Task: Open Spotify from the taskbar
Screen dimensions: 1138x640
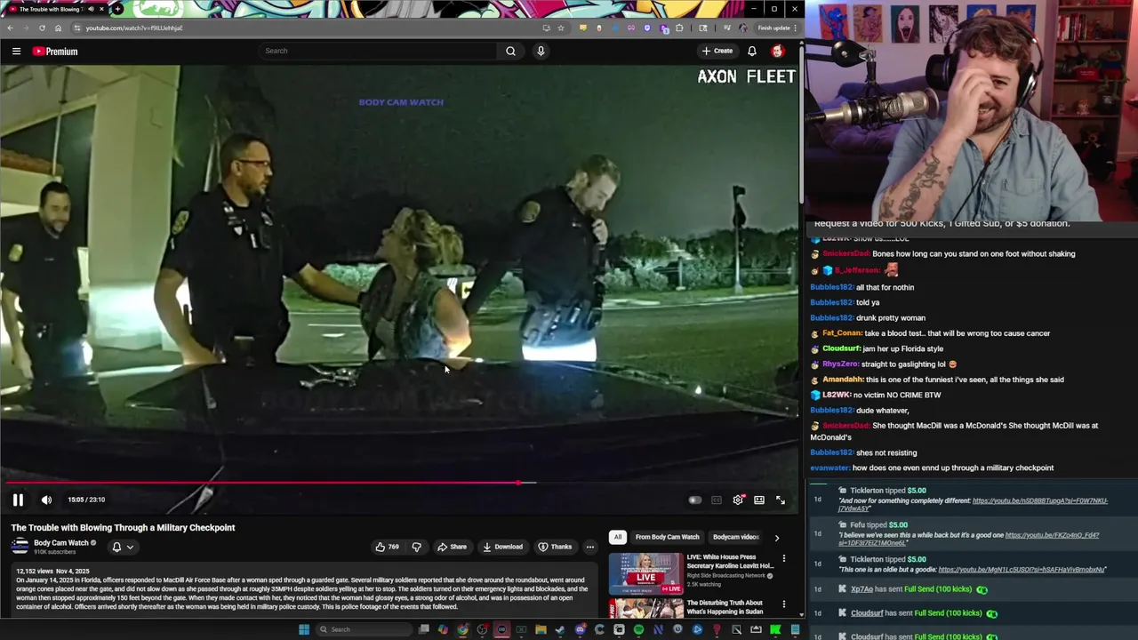Action: click(638, 629)
